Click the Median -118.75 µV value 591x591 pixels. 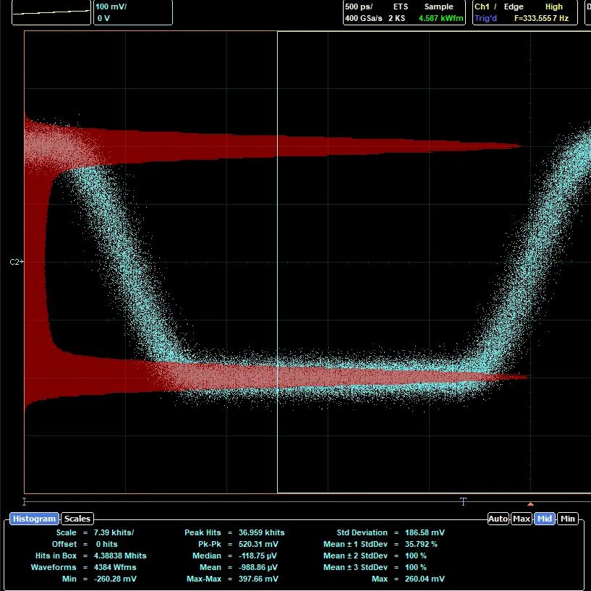258,556
